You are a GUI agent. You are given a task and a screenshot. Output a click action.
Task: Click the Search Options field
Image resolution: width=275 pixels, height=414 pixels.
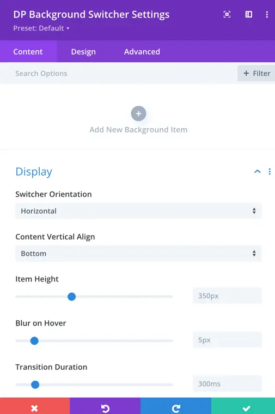tap(119, 73)
